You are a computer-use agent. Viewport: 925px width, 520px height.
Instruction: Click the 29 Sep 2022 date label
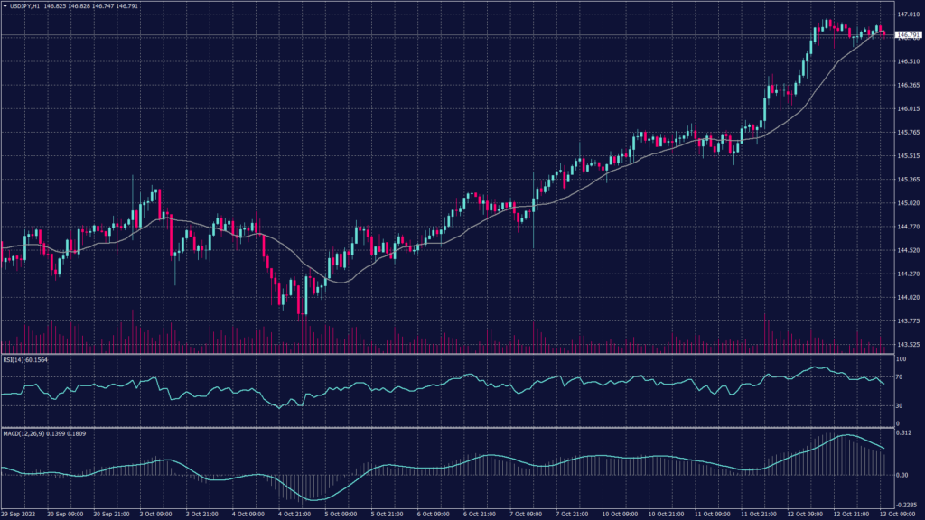tap(16, 514)
